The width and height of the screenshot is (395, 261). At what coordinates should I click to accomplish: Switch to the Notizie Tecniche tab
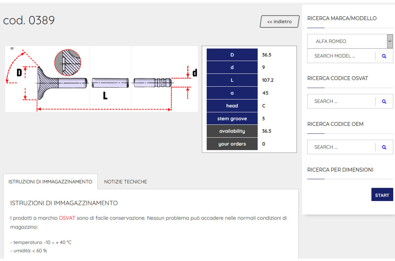pyautogui.click(x=126, y=182)
